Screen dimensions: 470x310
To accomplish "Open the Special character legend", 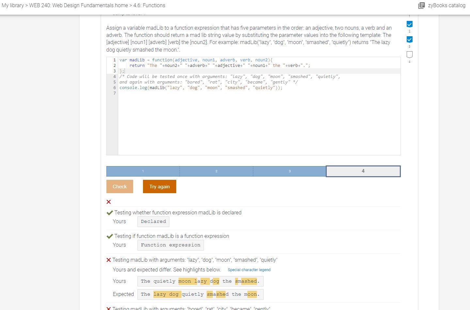I will [x=249, y=270].
